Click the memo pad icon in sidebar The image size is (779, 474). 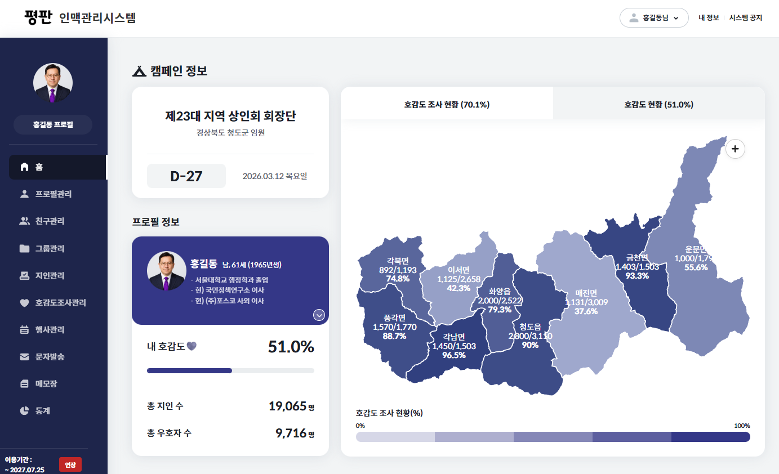pos(24,384)
